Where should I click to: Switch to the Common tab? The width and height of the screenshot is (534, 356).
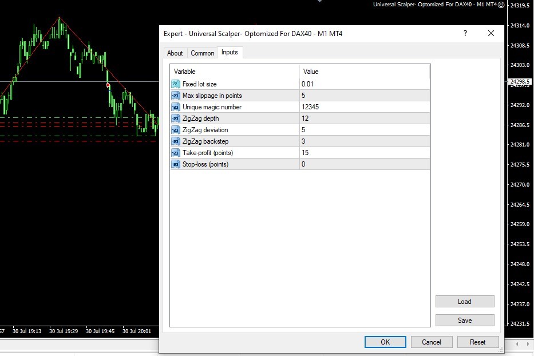tap(202, 53)
